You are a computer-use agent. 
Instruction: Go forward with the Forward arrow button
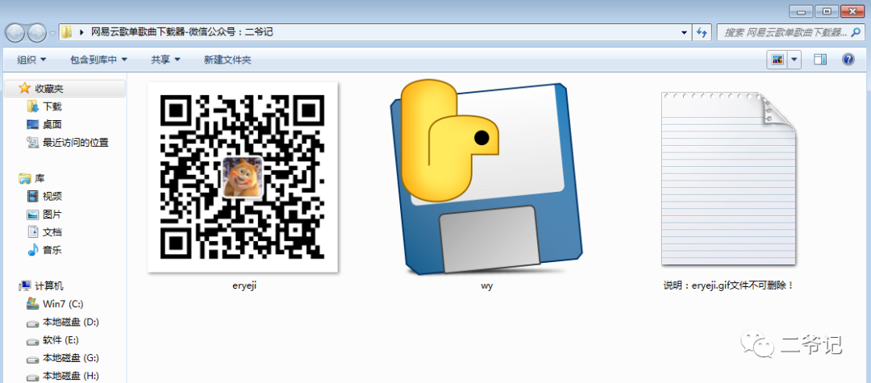pos(36,33)
